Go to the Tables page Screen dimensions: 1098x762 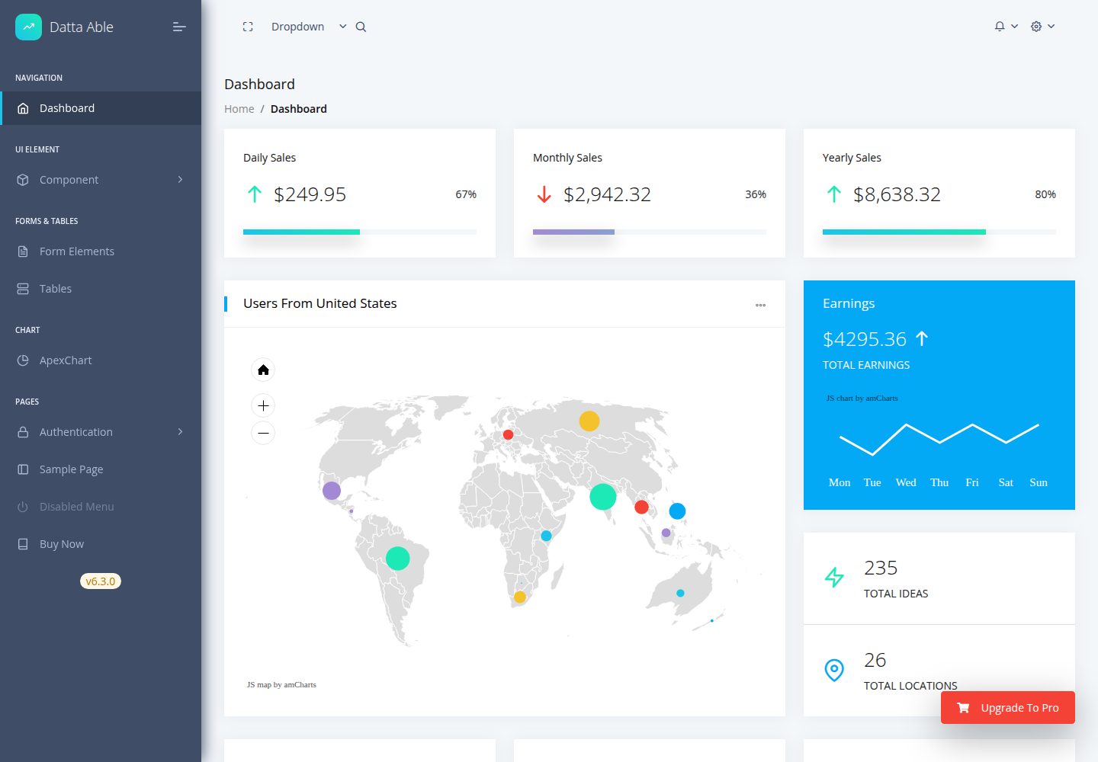[x=101, y=289]
